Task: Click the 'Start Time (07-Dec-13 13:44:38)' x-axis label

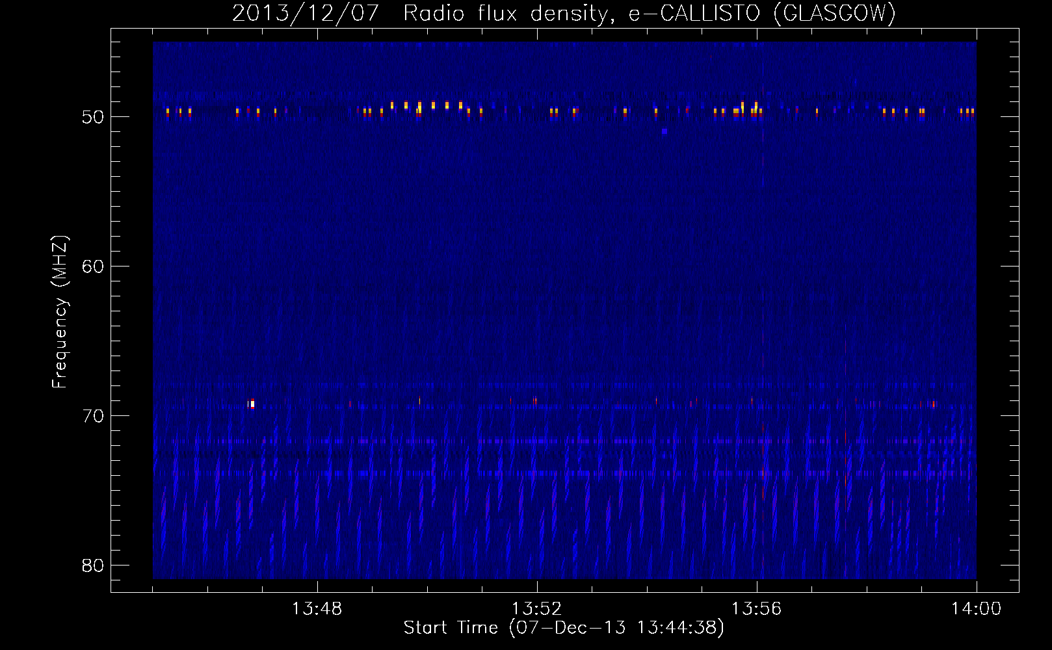Action: click(564, 628)
